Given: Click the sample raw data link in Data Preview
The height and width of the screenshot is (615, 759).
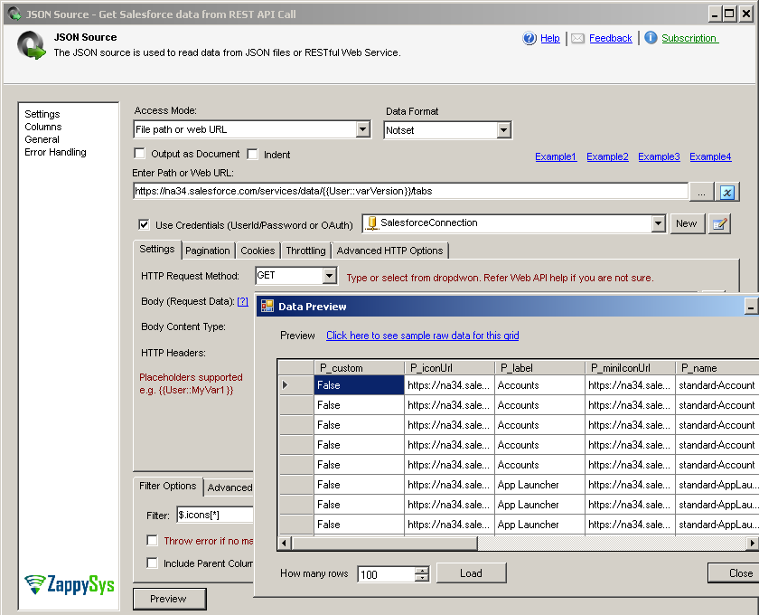Looking at the screenshot, I should (x=423, y=336).
